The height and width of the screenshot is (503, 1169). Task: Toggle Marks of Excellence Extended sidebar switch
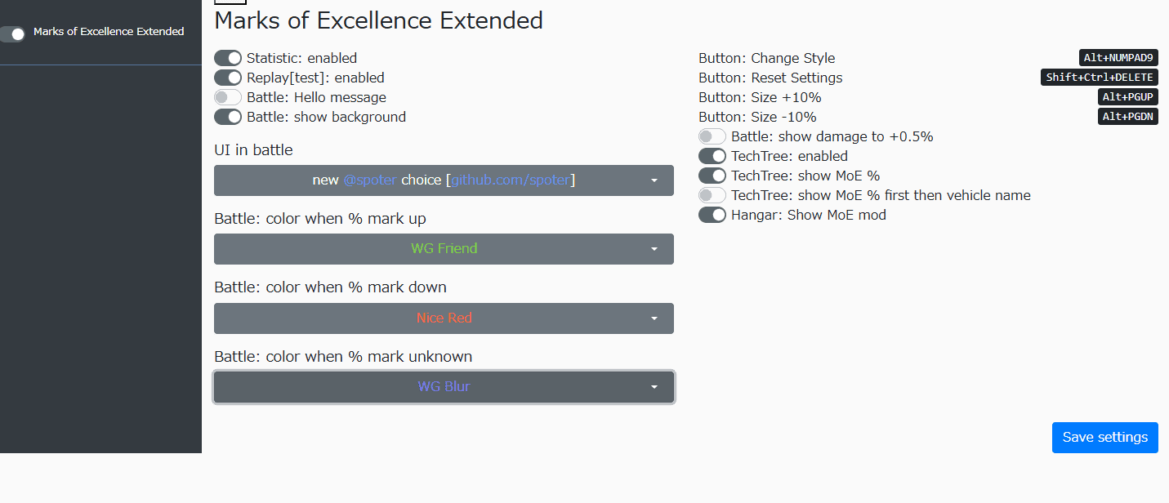(12, 33)
